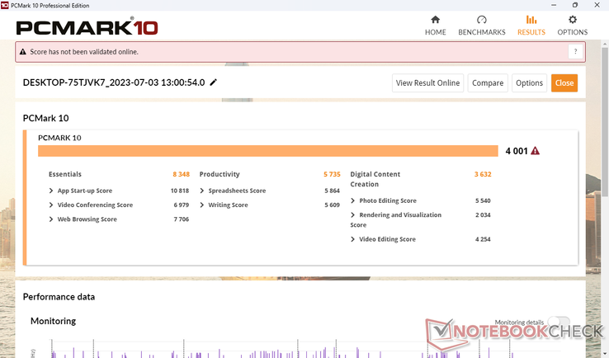The image size is (609, 358).
Task: Click the Photo Editing value 5 540
Action: pyautogui.click(x=483, y=200)
